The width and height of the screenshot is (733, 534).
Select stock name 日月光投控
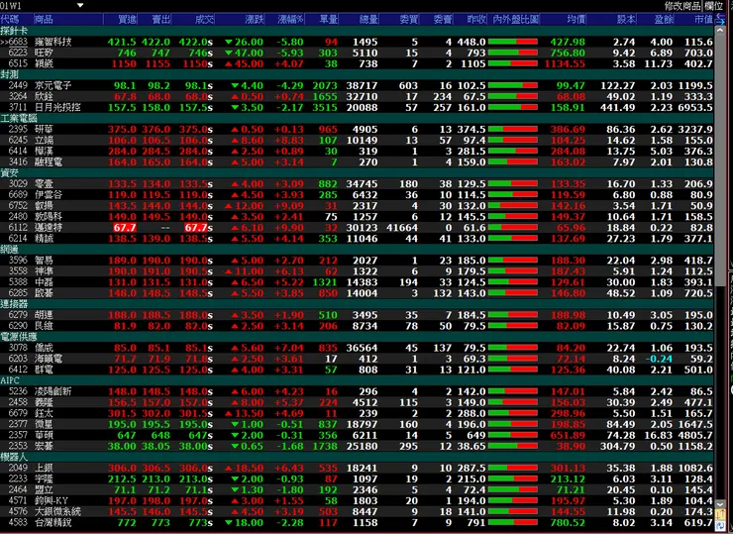(x=58, y=107)
